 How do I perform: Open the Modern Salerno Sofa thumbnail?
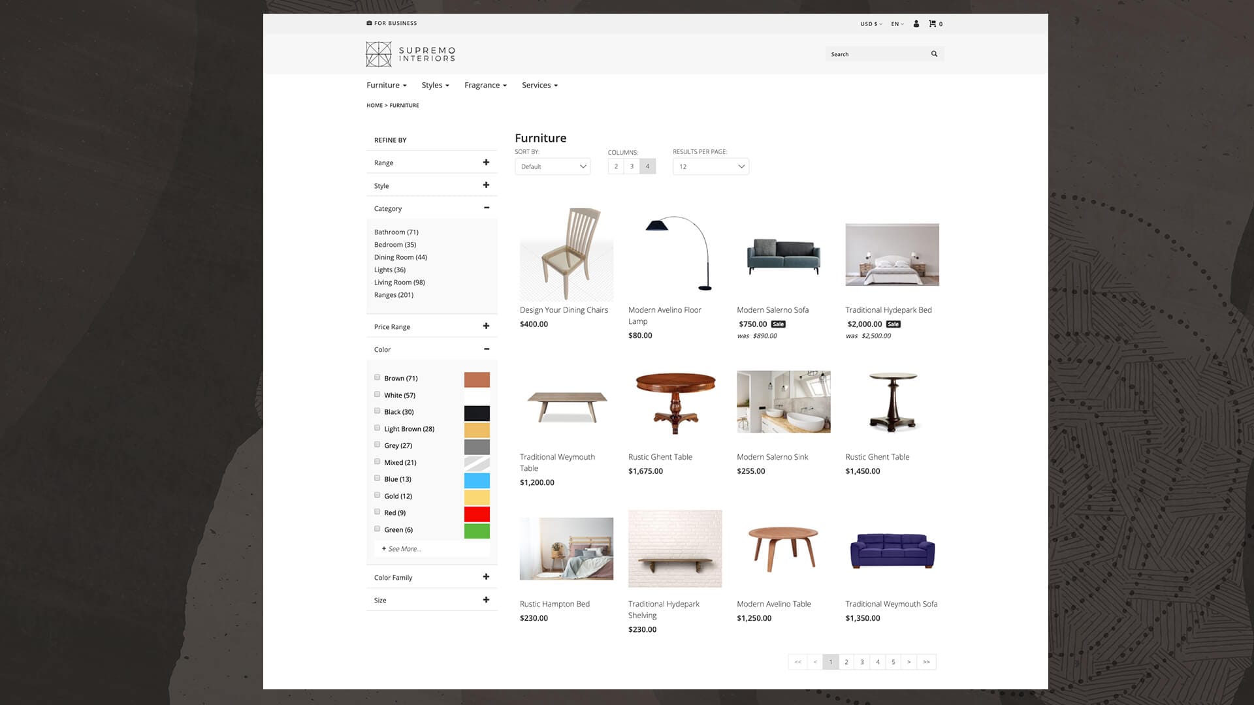click(x=783, y=255)
